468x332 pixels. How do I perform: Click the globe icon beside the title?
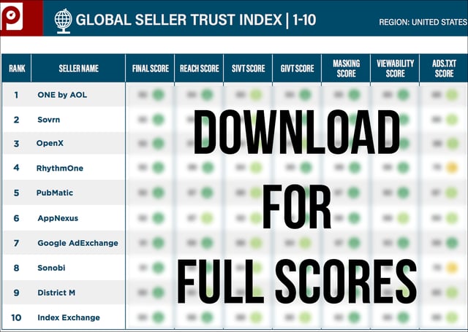pyautogui.click(x=64, y=21)
